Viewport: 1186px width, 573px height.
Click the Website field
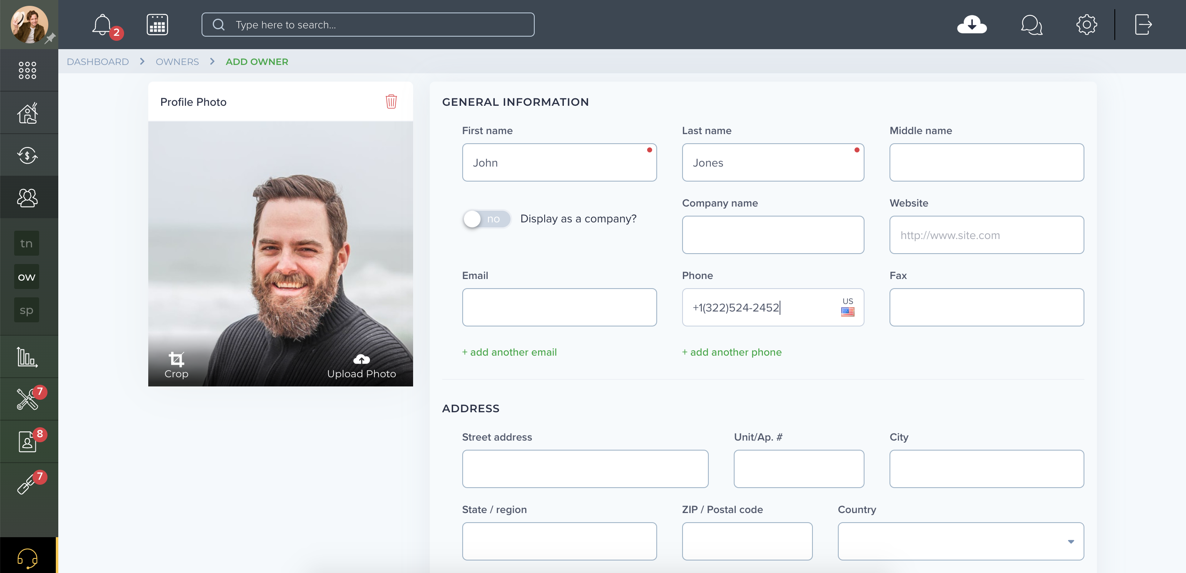(986, 235)
